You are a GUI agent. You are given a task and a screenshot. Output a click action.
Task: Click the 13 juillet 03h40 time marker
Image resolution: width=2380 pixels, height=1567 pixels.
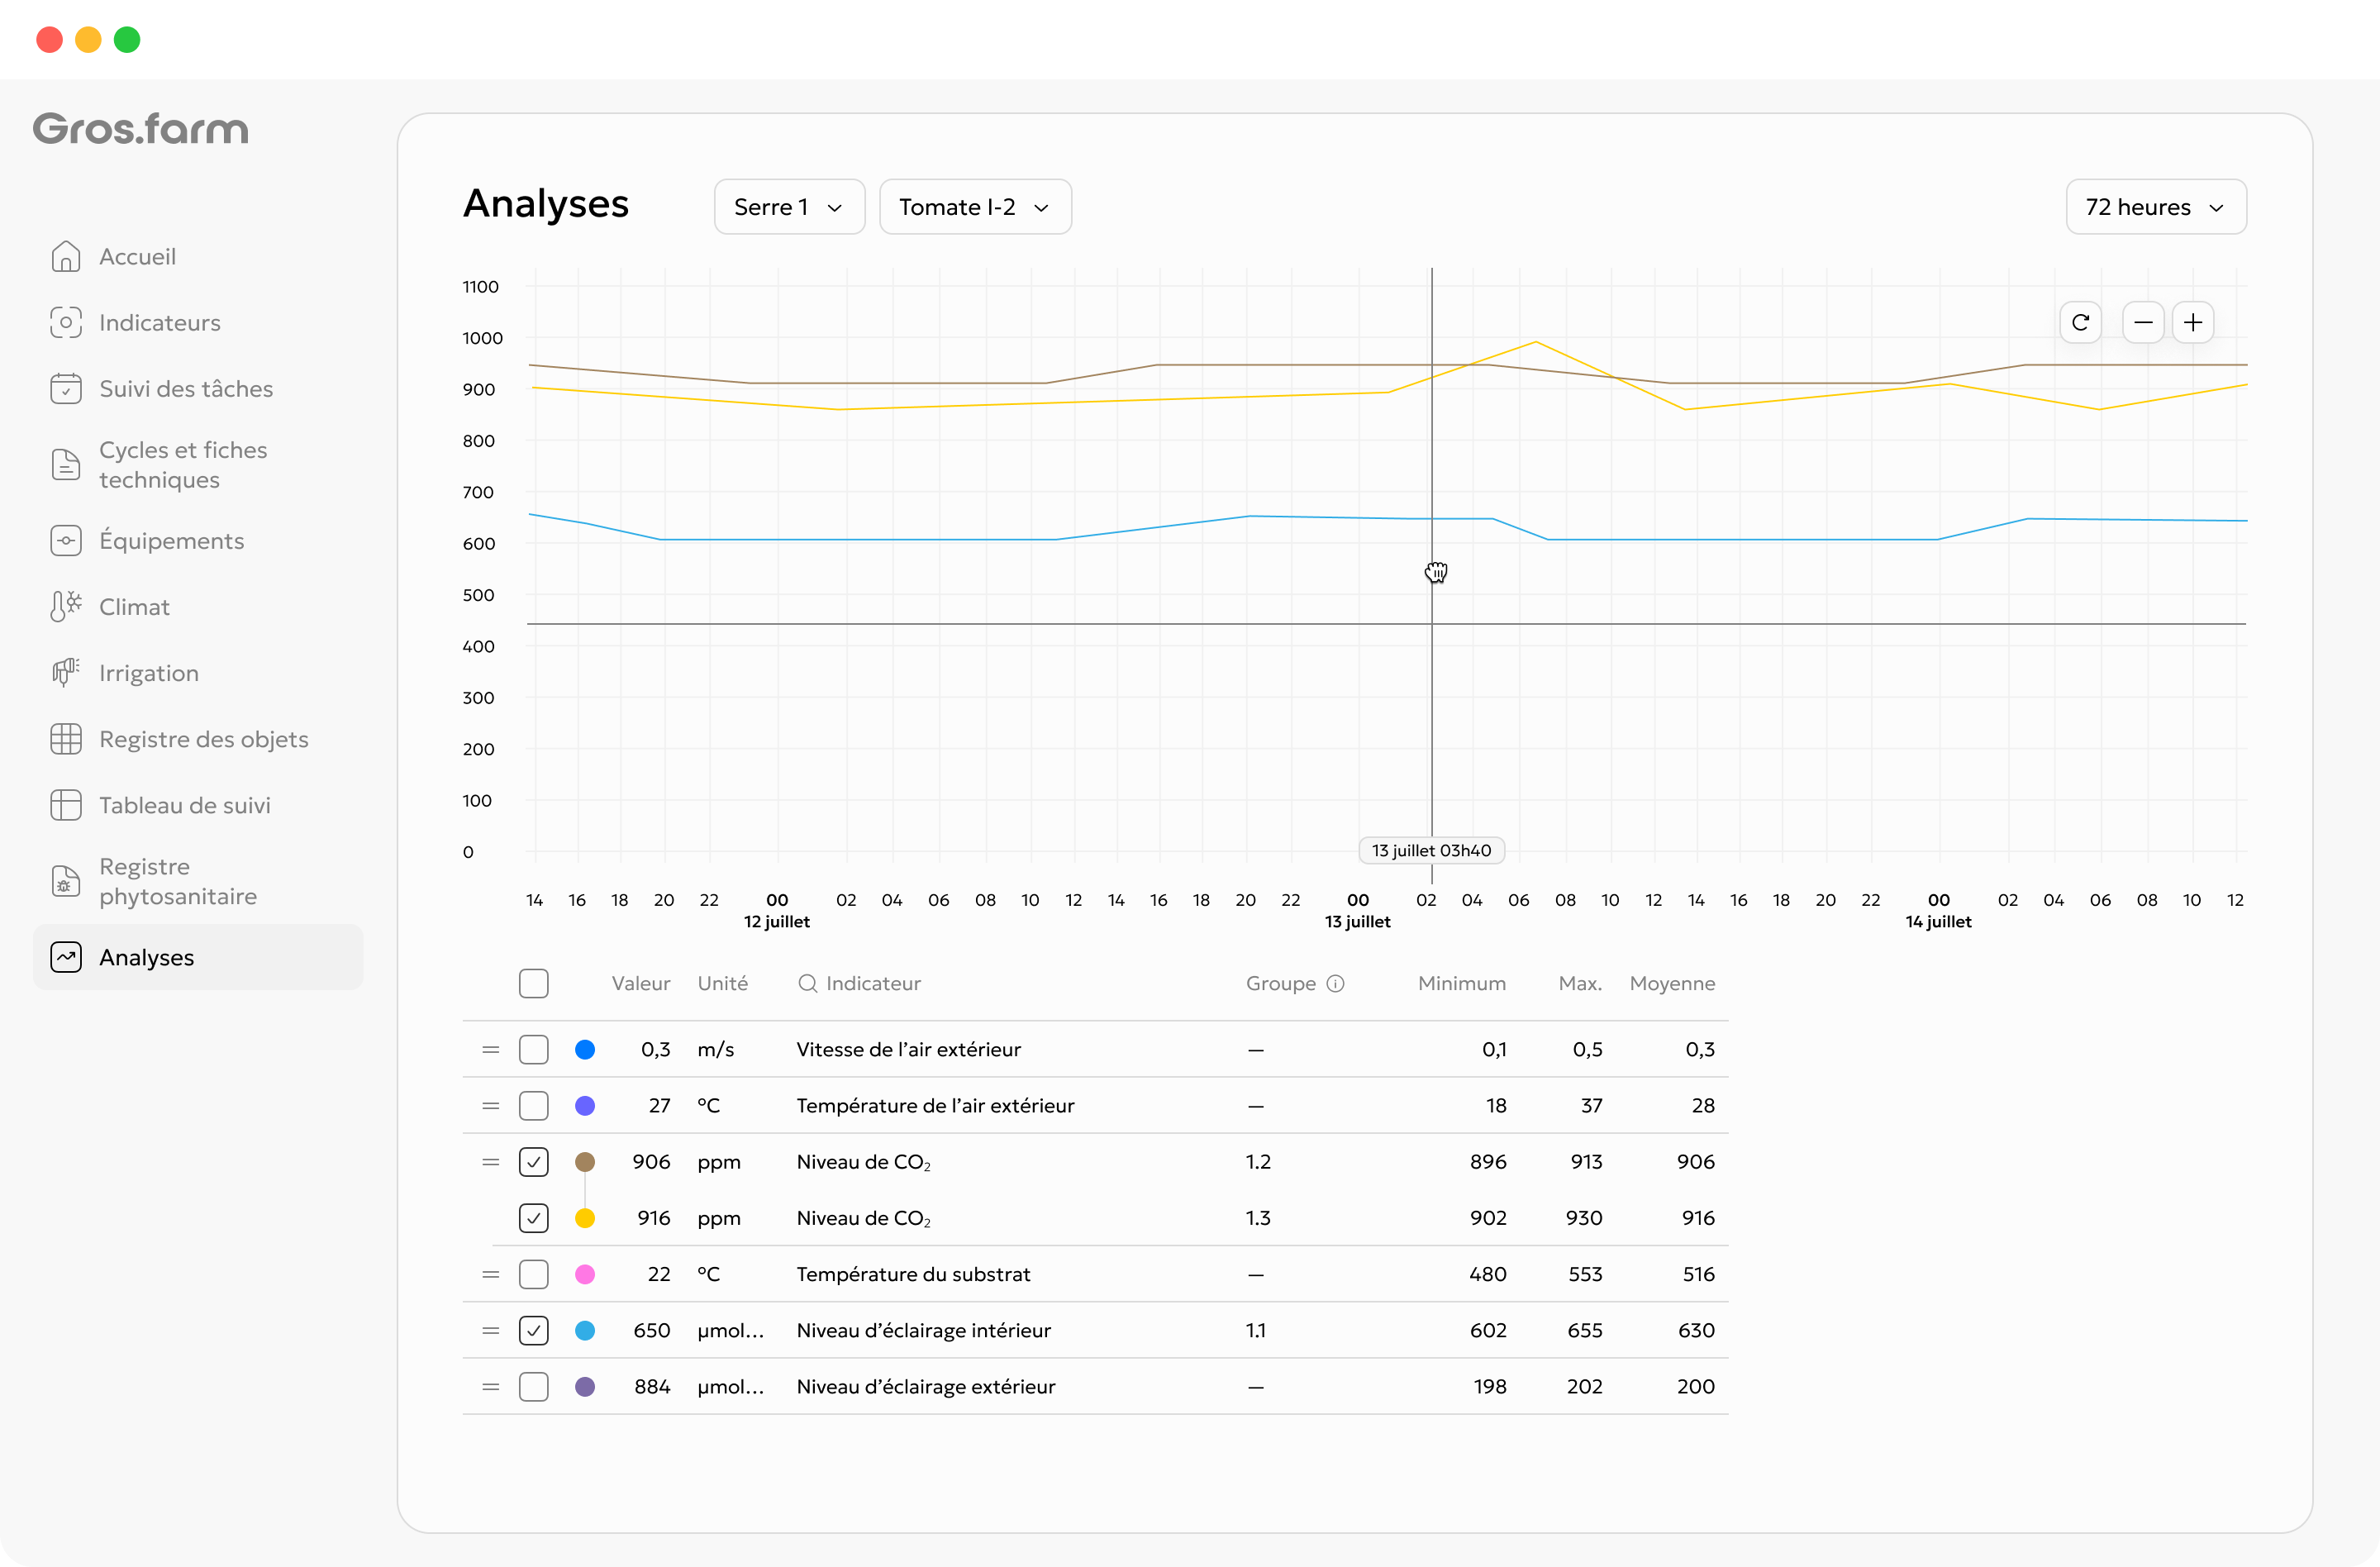click(1431, 850)
